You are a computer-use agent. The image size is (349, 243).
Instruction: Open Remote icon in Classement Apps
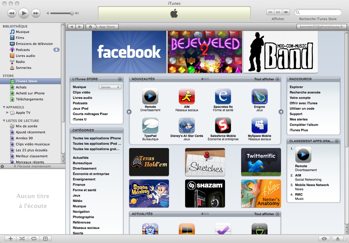303,155
